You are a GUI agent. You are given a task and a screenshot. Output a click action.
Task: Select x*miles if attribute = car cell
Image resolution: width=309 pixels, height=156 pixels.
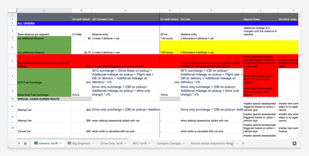125,38
